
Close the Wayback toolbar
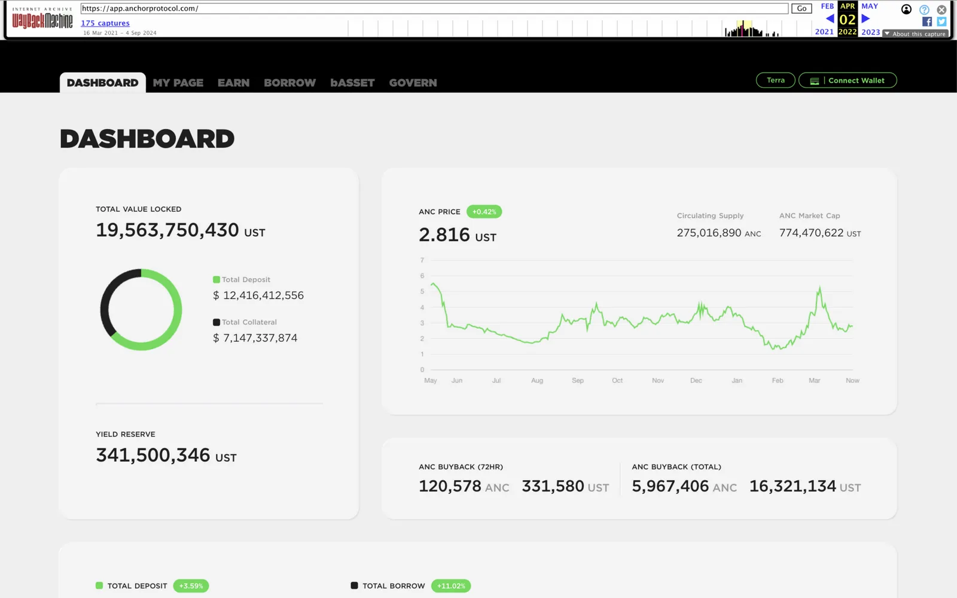tap(941, 10)
